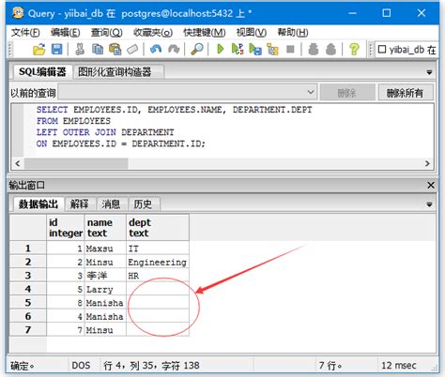Click the IT dept cell
This screenshot has height=377, width=445.
pos(158,249)
